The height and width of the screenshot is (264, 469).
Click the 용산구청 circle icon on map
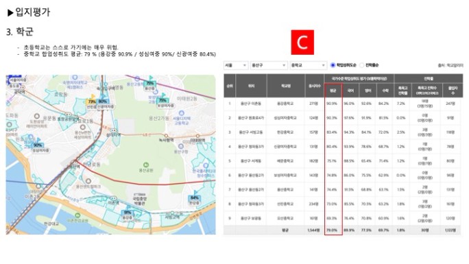click(x=181, y=146)
